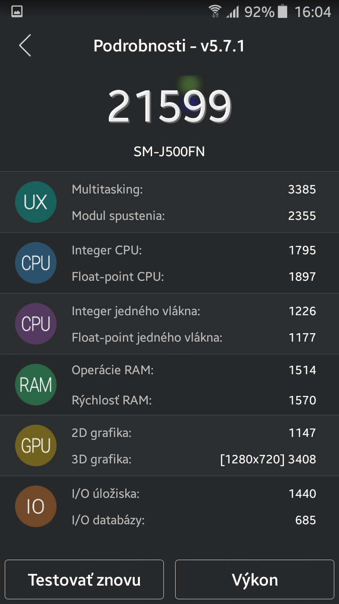The image size is (339, 604).
Task: Select the Integer CPU result row
Action: [x=193, y=250]
